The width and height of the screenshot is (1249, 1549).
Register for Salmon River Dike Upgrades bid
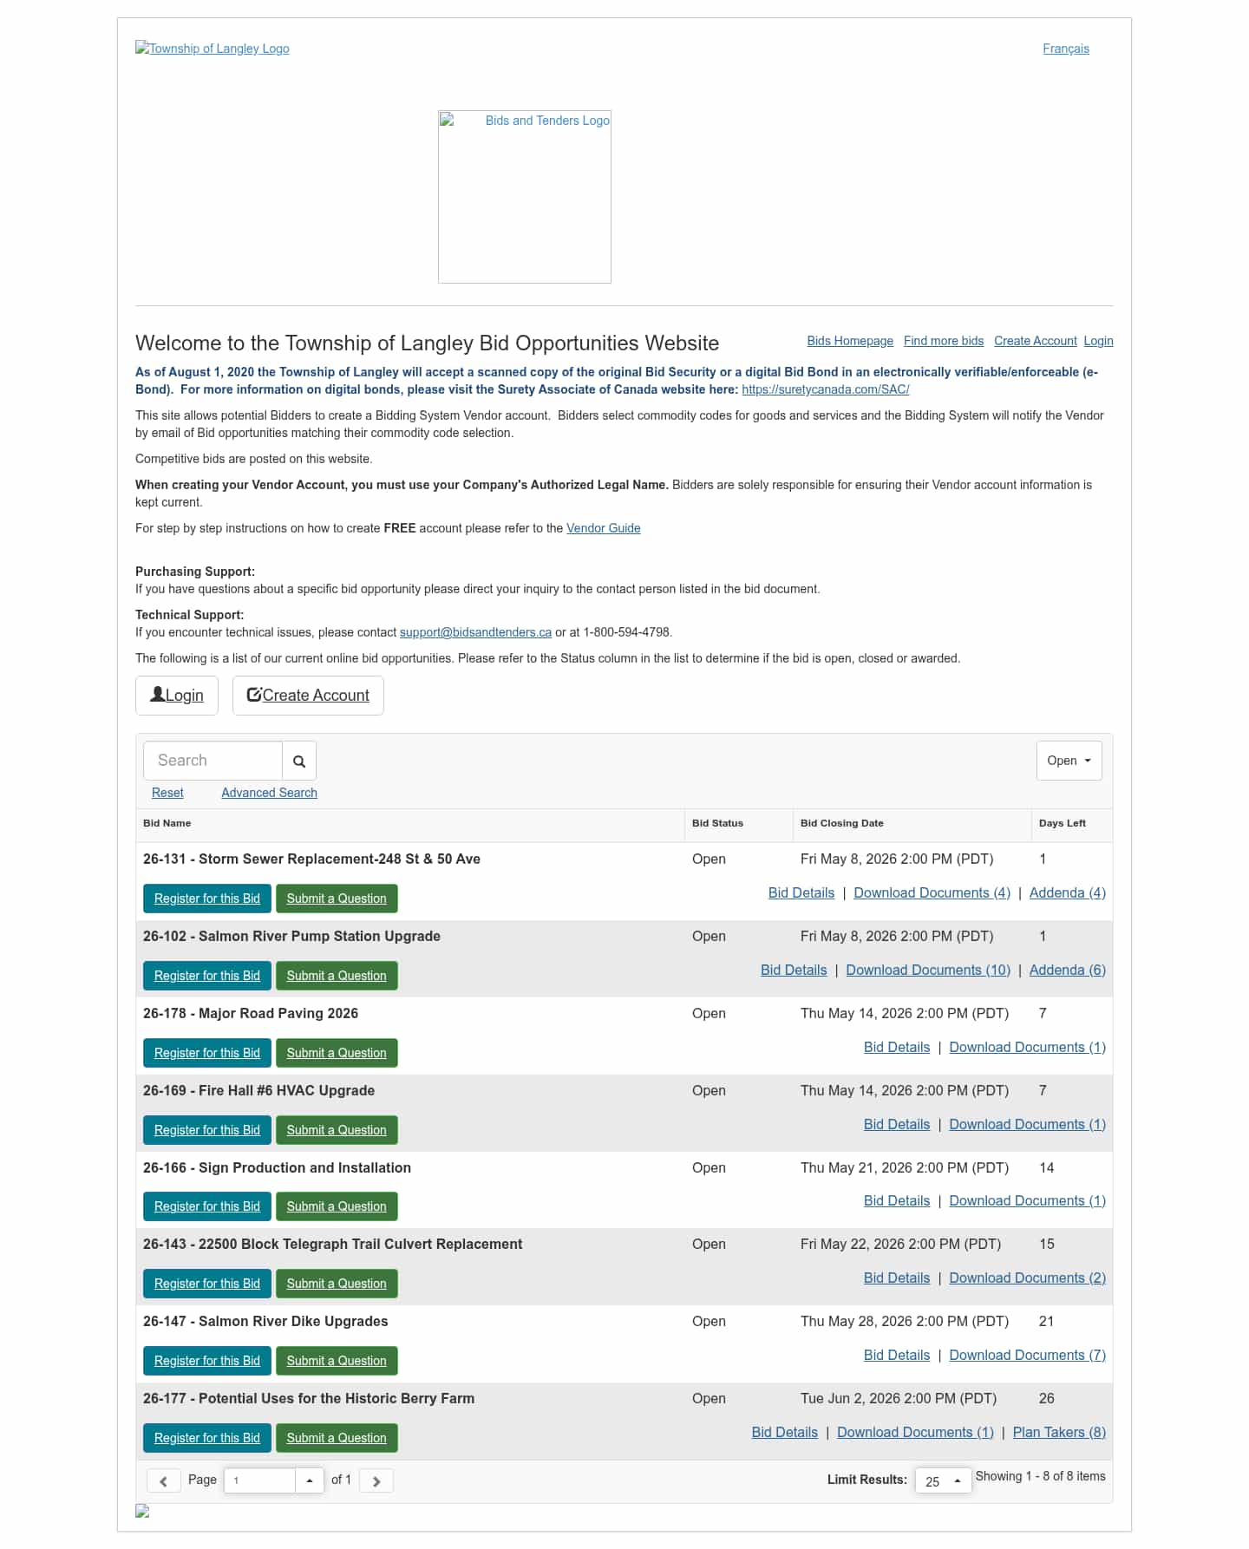[x=207, y=1361]
